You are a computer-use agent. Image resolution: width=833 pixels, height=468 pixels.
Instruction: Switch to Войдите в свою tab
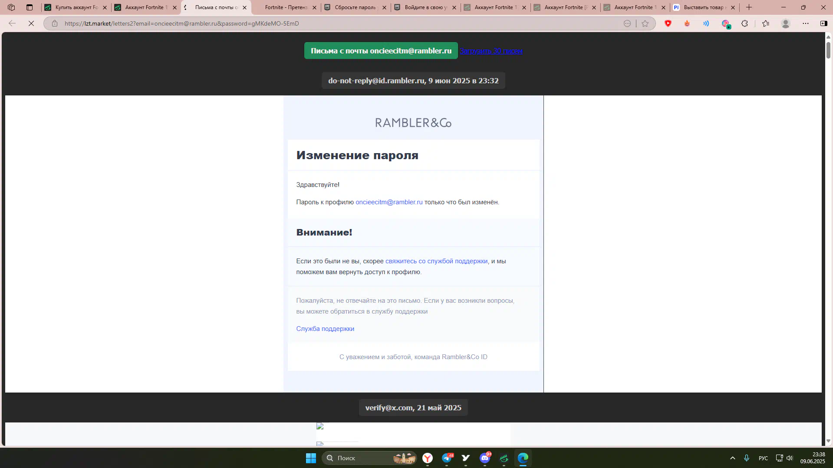tap(425, 7)
